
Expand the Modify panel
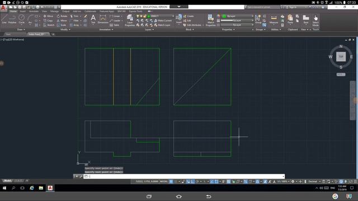(65, 30)
